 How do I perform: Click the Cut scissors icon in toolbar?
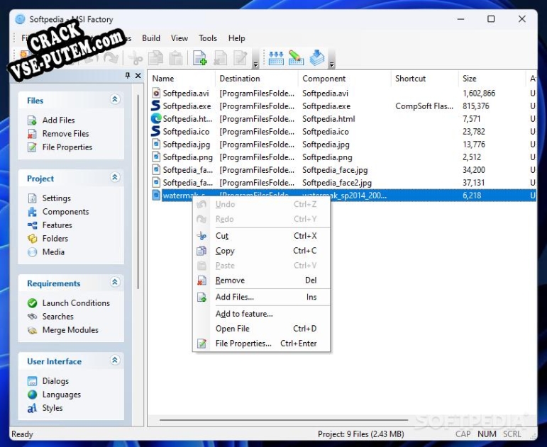coord(136,58)
